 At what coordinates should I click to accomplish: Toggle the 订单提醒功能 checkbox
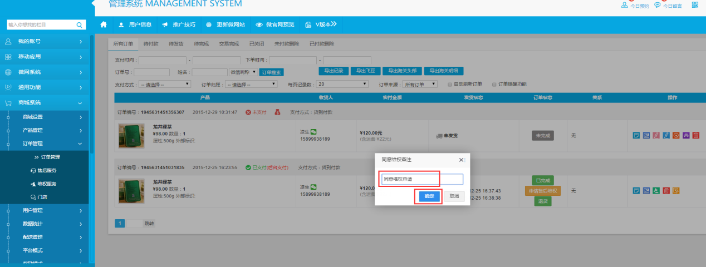pos(494,85)
